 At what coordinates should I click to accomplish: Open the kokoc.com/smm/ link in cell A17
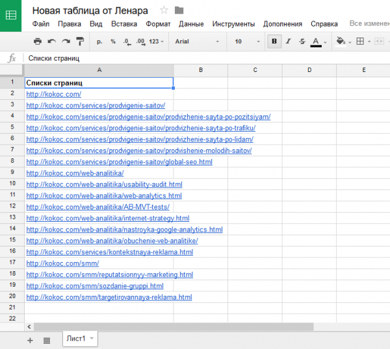tap(62, 263)
